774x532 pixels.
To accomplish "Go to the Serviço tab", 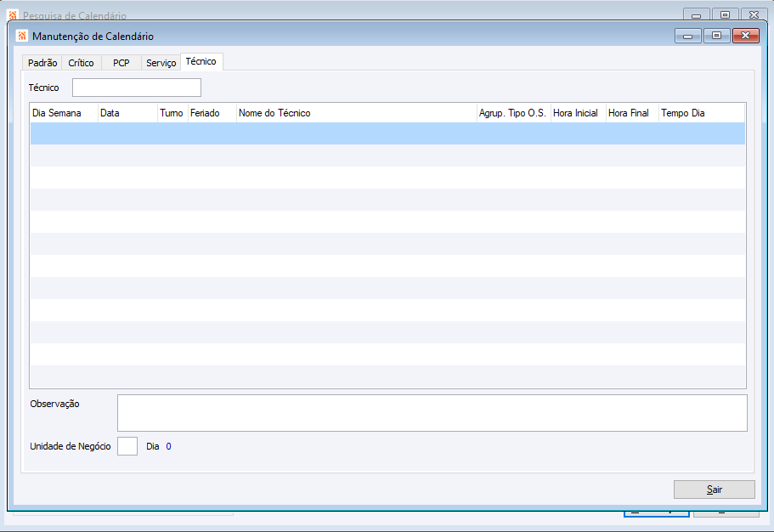I will click(161, 63).
